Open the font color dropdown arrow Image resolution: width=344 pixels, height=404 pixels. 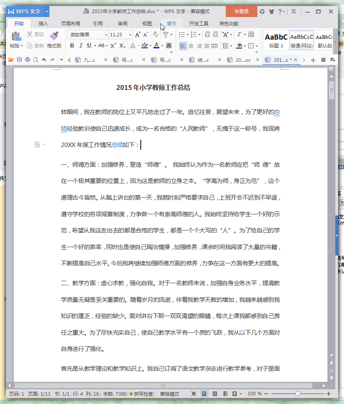tap(162, 46)
